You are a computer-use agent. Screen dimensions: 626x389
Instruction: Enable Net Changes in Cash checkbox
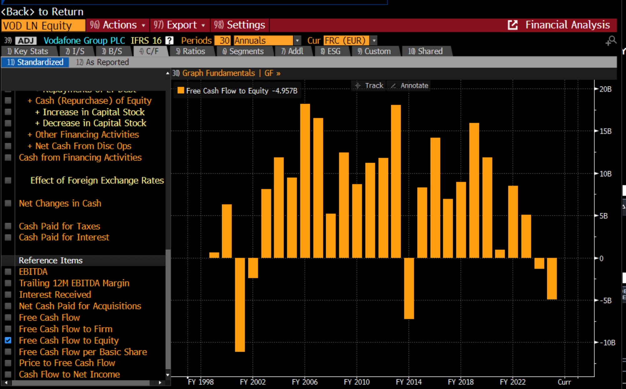(x=8, y=203)
